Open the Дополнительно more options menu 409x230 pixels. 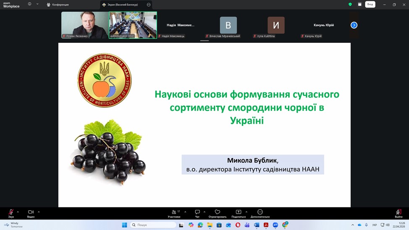coord(260,213)
